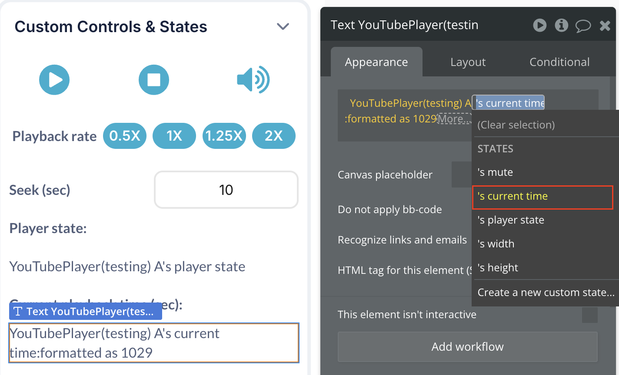The height and width of the screenshot is (375, 619).
Task: Set playback rate to 1.25X
Action: coord(224,136)
